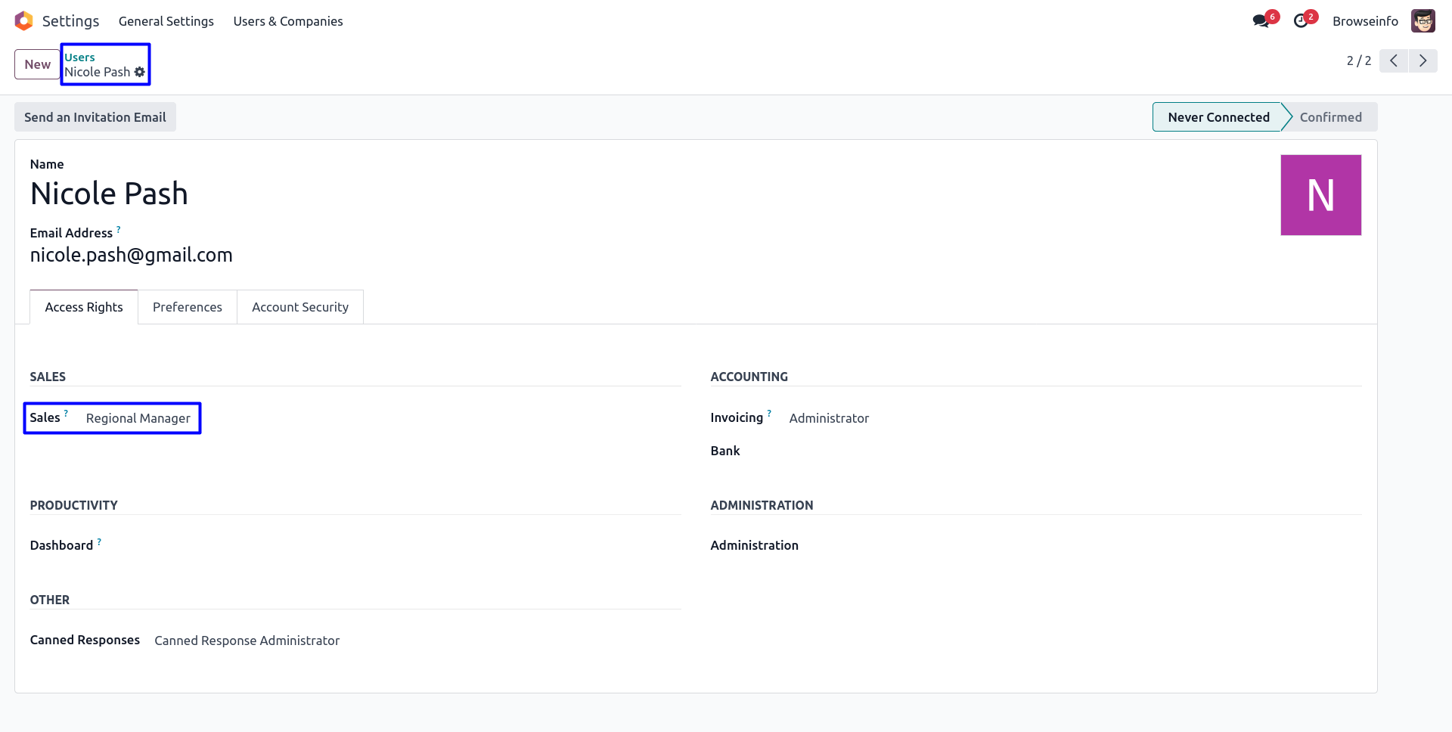
Task: Open the activities clock icon
Action: [x=1301, y=21]
